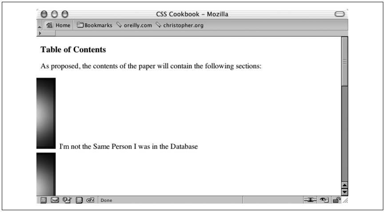Click the cookie/privacy eye icon
This screenshot has width=386, height=212.
pos(324,200)
